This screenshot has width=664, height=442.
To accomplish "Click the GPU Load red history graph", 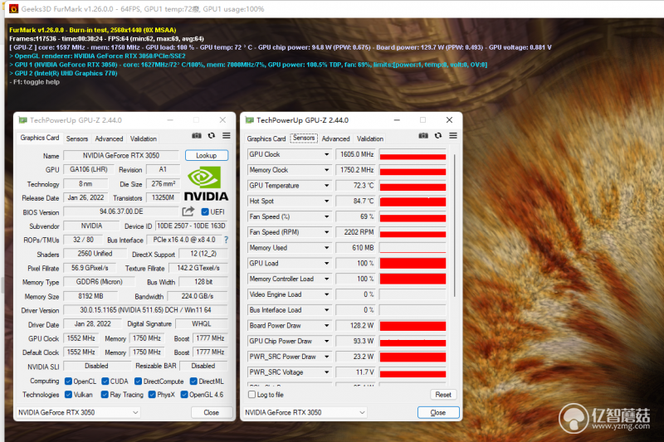I will point(413,263).
